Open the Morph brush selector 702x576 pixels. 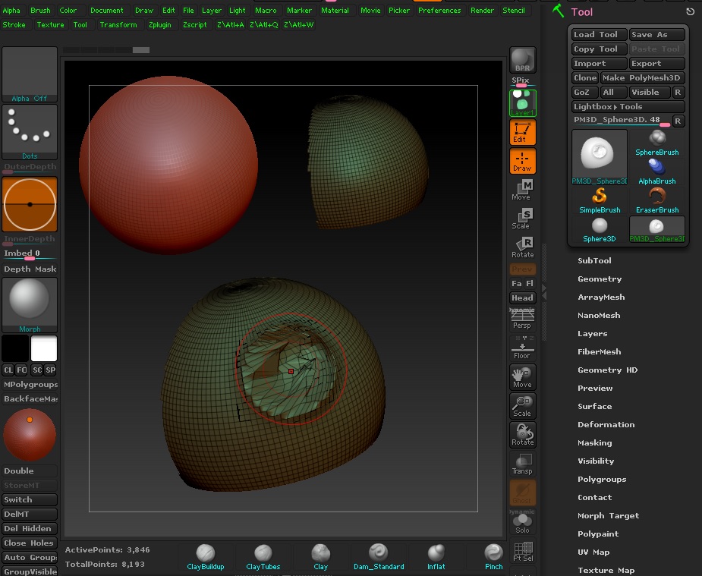pos(30,305)
